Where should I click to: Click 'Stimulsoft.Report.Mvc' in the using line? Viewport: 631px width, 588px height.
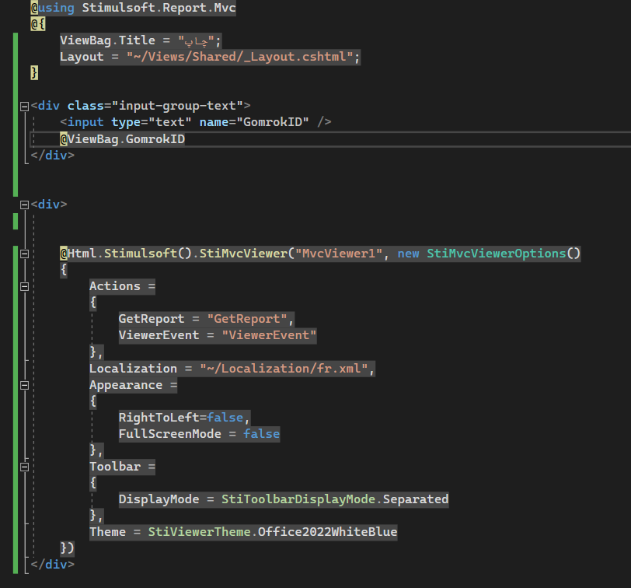click(159, 8)
